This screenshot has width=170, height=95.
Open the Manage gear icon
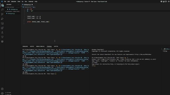[x=2, y=93]
